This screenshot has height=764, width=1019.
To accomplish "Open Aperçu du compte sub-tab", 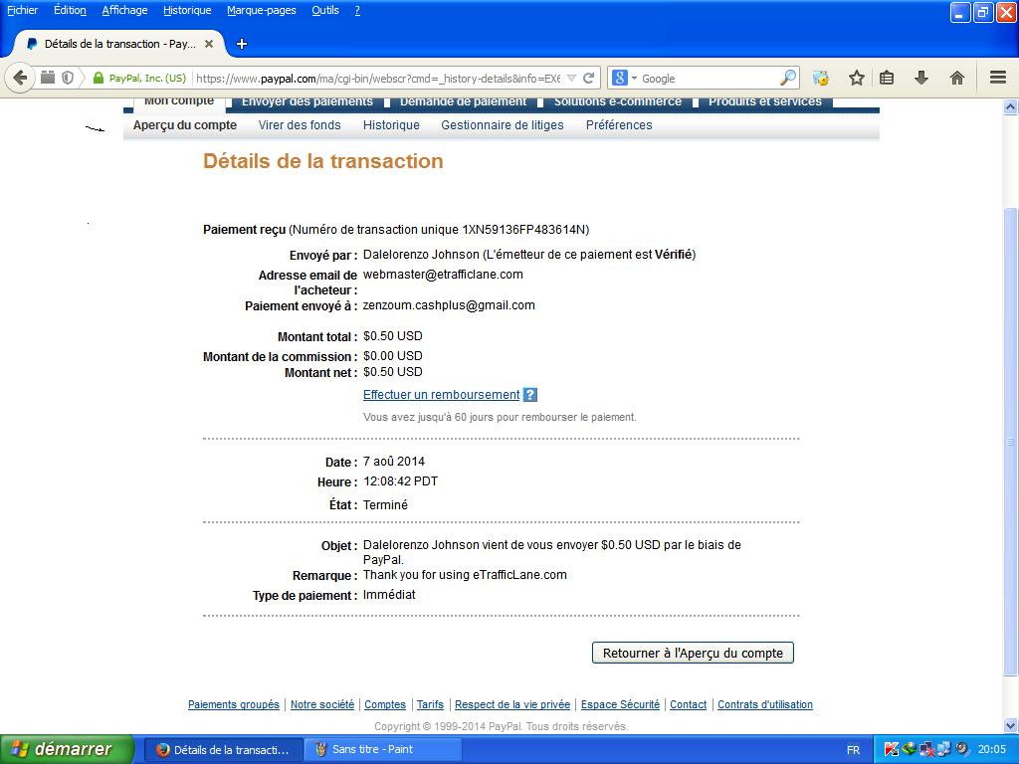I will tap(184, 124).
